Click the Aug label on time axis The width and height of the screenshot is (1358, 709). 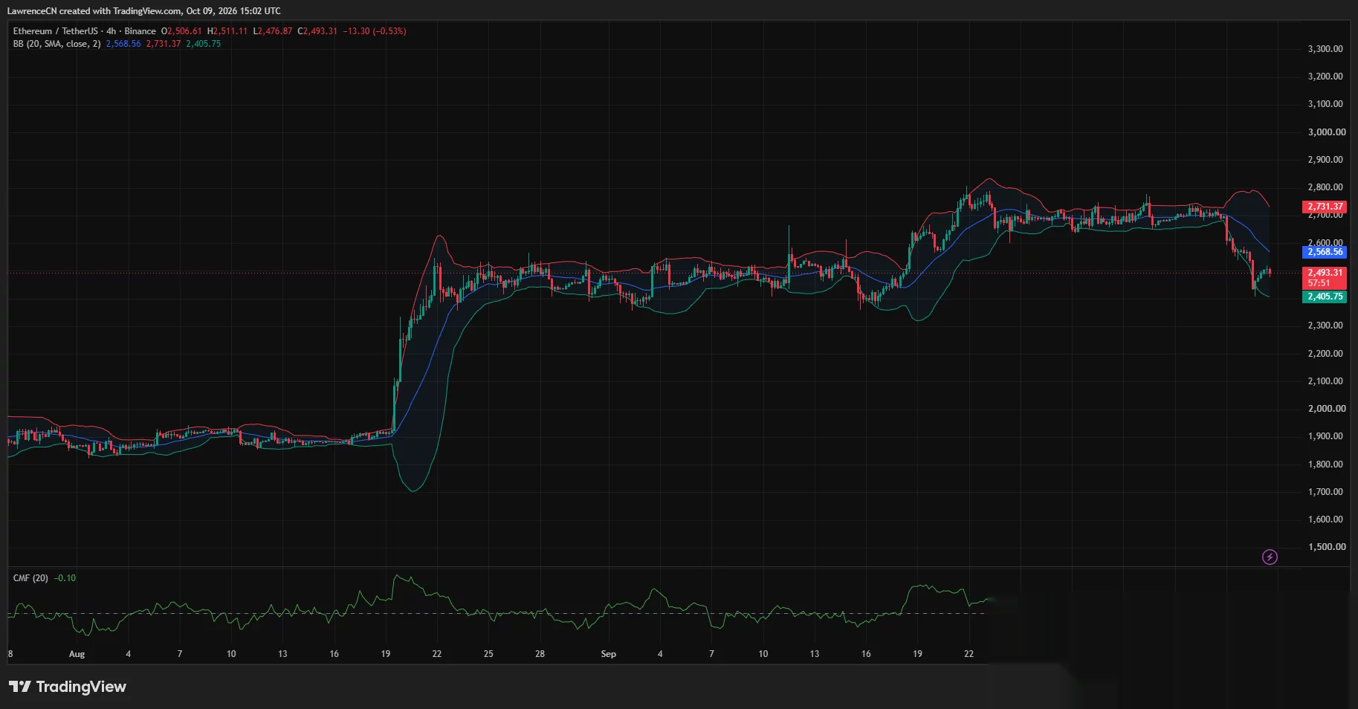77,654
